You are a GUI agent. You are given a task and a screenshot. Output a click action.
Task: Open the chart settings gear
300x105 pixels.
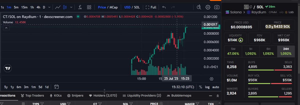[208, 7]
